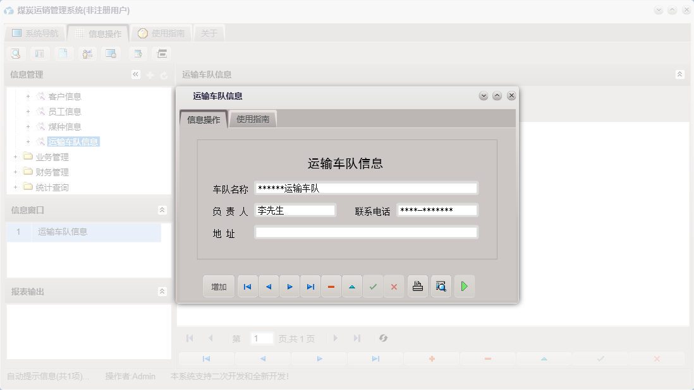Click the 地址 input field
694x390 pixels.
click(365, 232)
